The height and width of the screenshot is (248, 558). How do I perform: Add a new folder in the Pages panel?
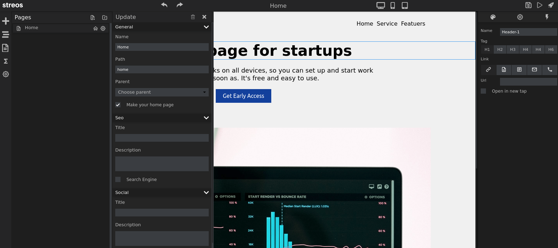(x=105, y=17)
